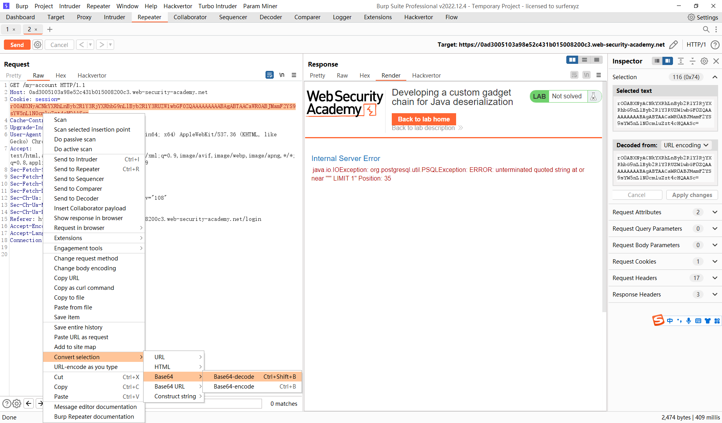This screenshot has width=722, height=423.
Task: Open the Hackvertor menu in menu bar
Action: (178, 6)
